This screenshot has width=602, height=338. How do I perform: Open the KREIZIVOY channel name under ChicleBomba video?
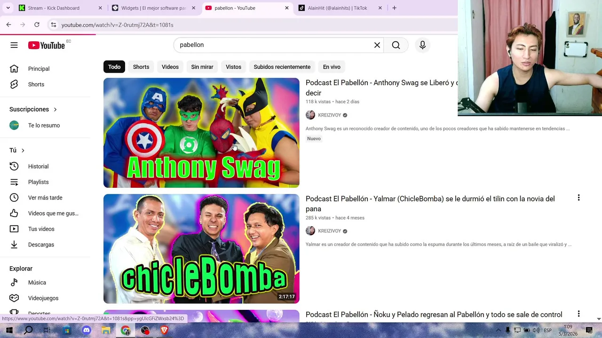pos(329,231)
